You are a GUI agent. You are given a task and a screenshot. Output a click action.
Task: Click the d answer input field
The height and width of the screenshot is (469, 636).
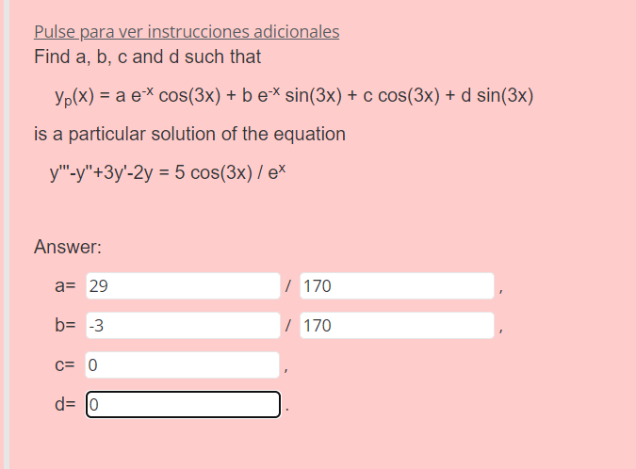183,405
